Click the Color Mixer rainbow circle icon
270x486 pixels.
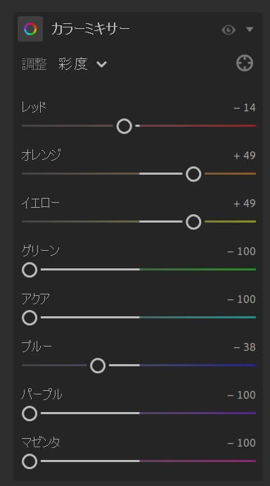point(30,29)
